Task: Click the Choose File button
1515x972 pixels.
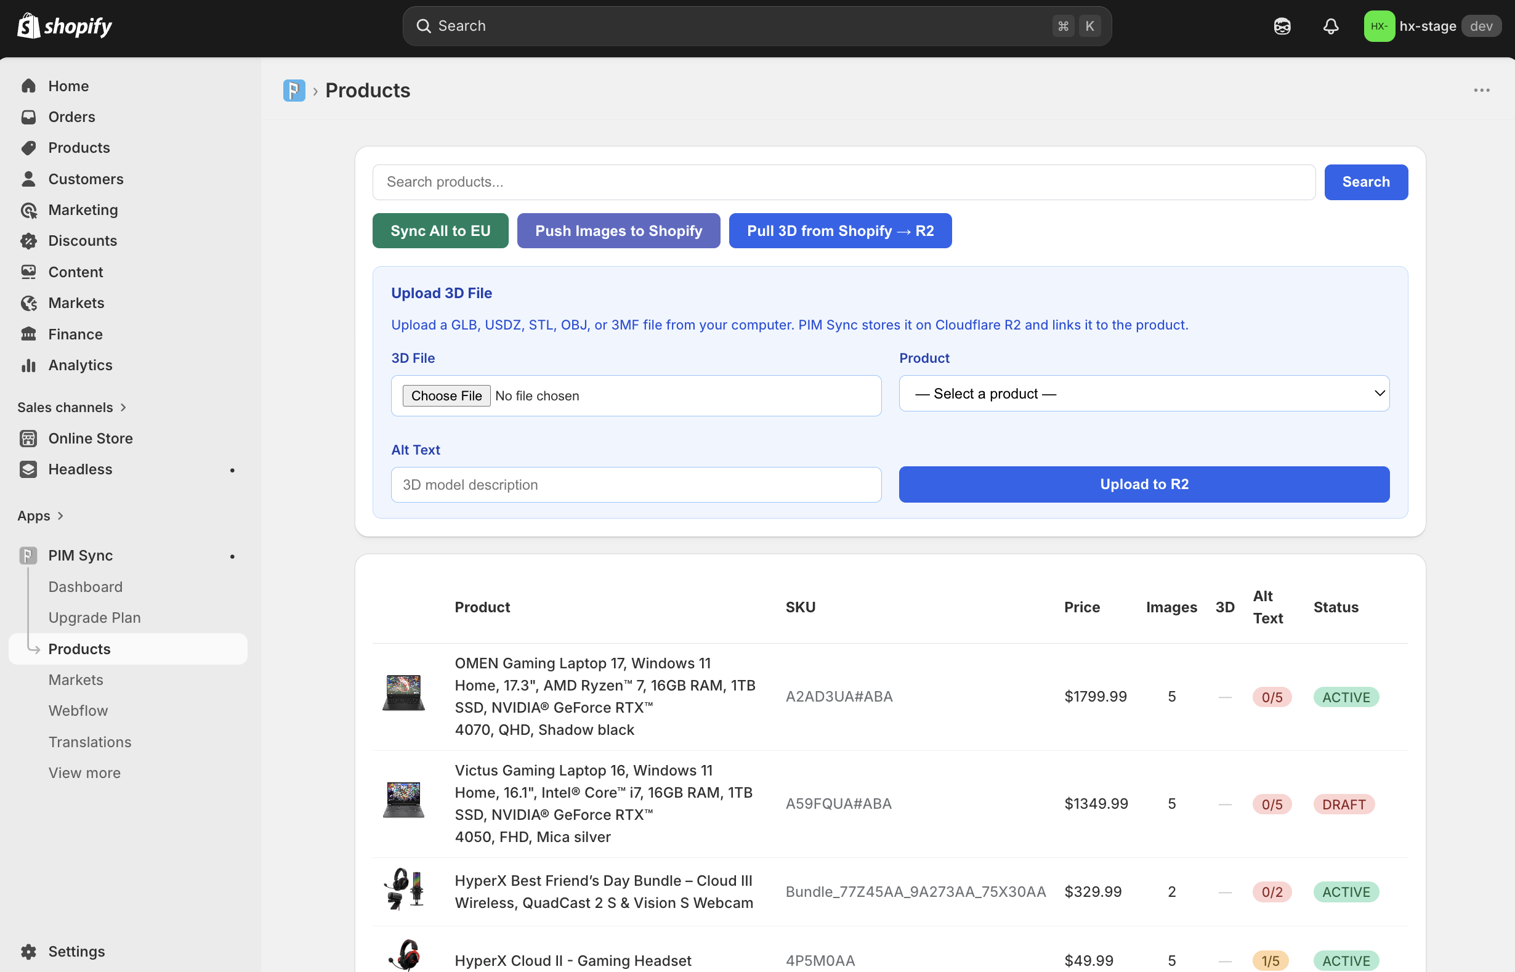Action: (x=446, y=395)
